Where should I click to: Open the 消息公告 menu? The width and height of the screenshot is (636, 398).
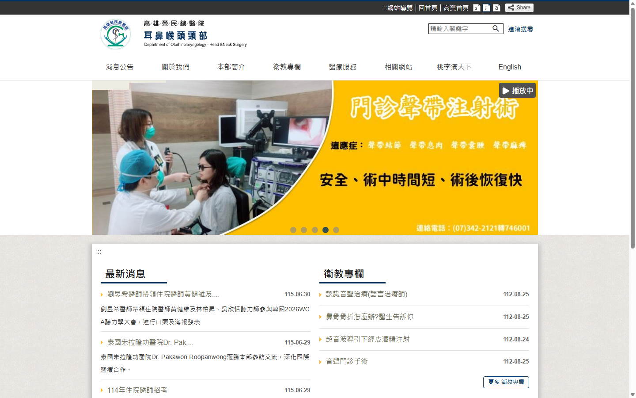[120, 67]
